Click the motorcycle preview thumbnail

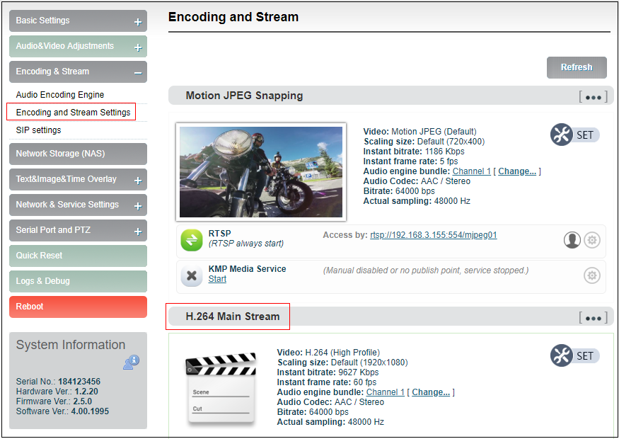tap(261, 172)
